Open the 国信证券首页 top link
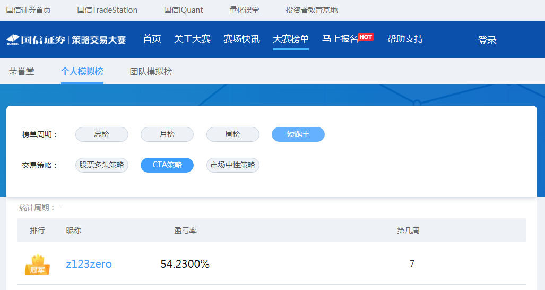The height and width of the screenshot is (290, 545). coord(29,10)
